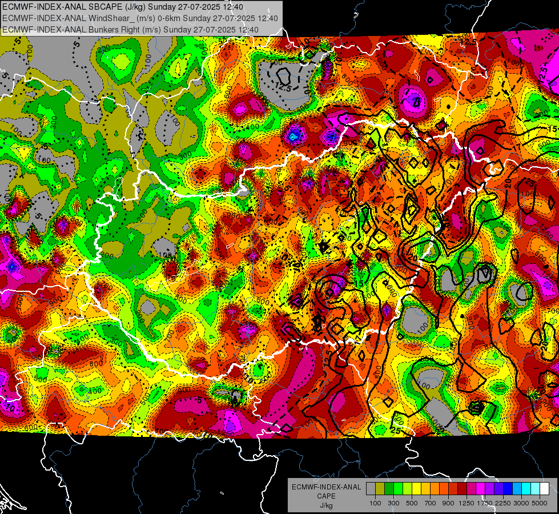Click the J/kg unit label in legend

point(326,505)
